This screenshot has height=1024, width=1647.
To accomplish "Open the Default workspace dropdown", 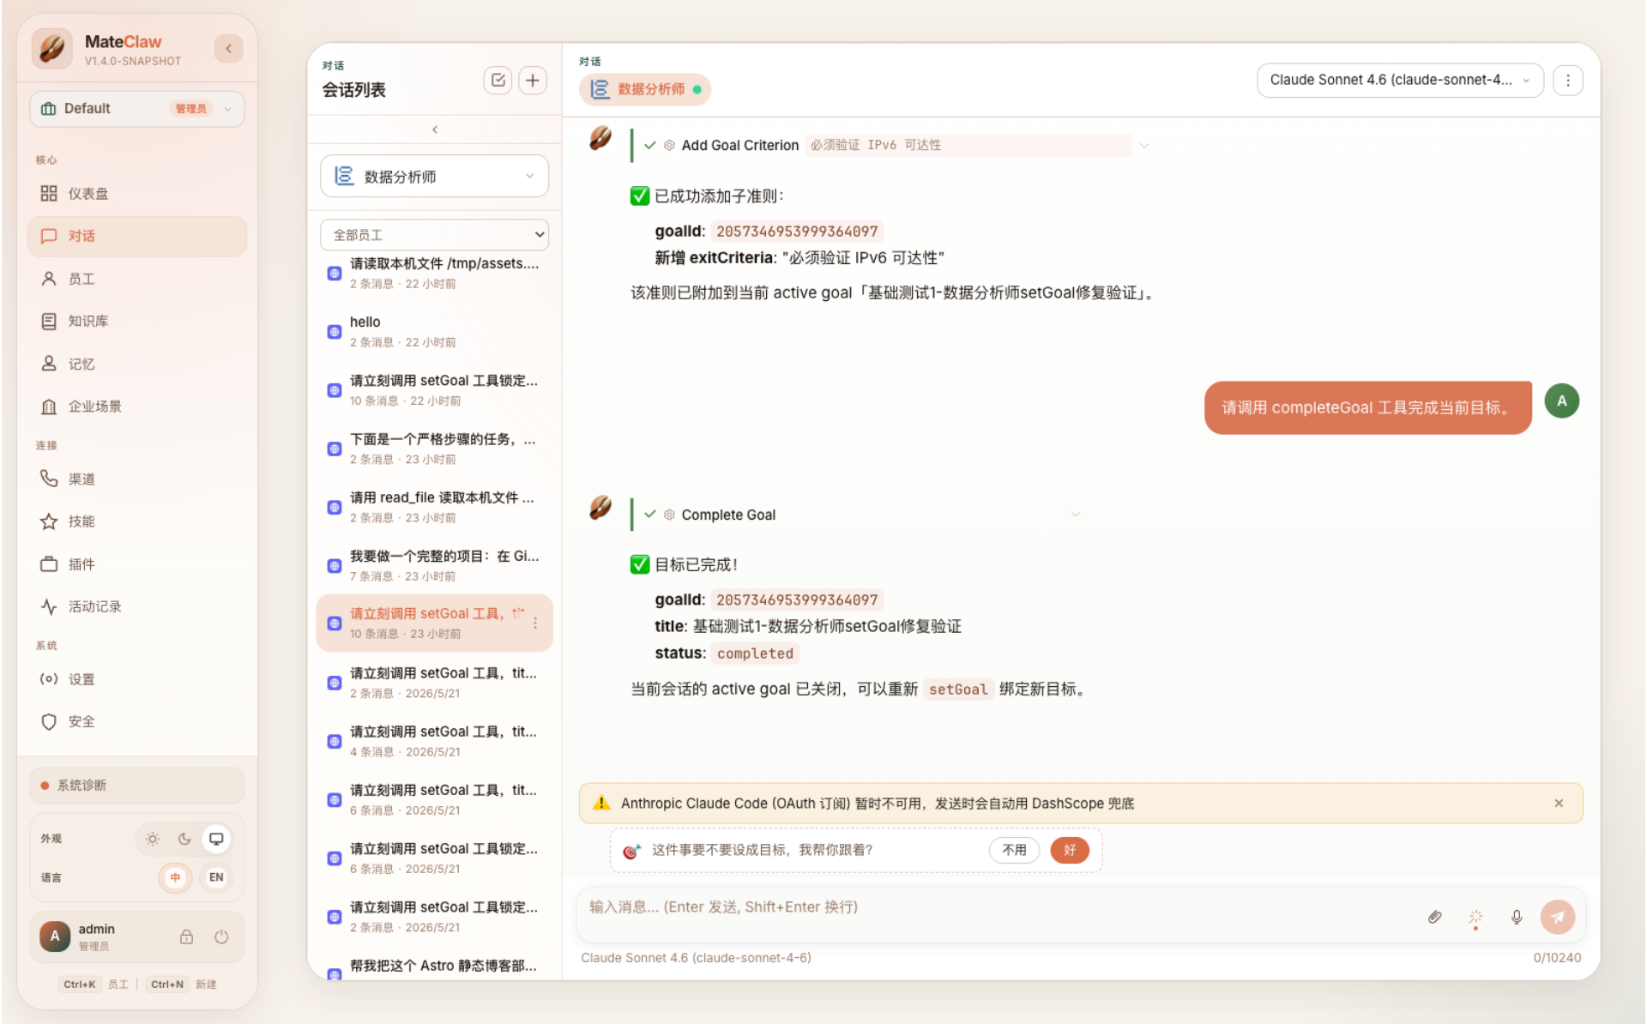I will 137,109.
